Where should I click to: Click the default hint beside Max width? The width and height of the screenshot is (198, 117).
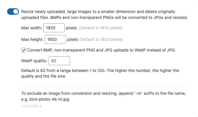click(101, 28)
